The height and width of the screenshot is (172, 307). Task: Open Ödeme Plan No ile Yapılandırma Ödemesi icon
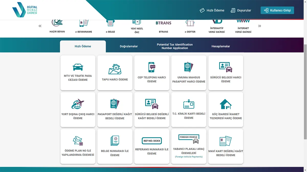(x=78, y=141)
